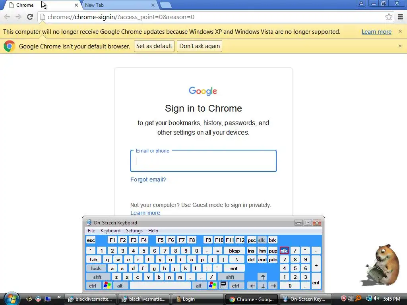Click the orange magnifier tray icon
Screen dimensions: 407x305
[x=358, y=299]
